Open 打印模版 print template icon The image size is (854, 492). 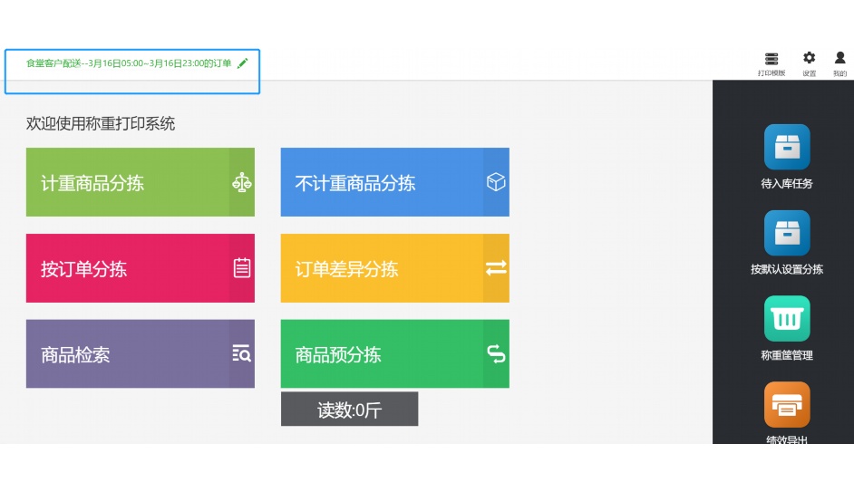772,59
